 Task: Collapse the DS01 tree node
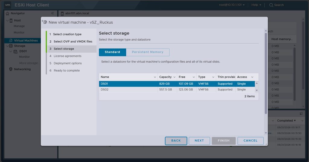click(11, 52)
